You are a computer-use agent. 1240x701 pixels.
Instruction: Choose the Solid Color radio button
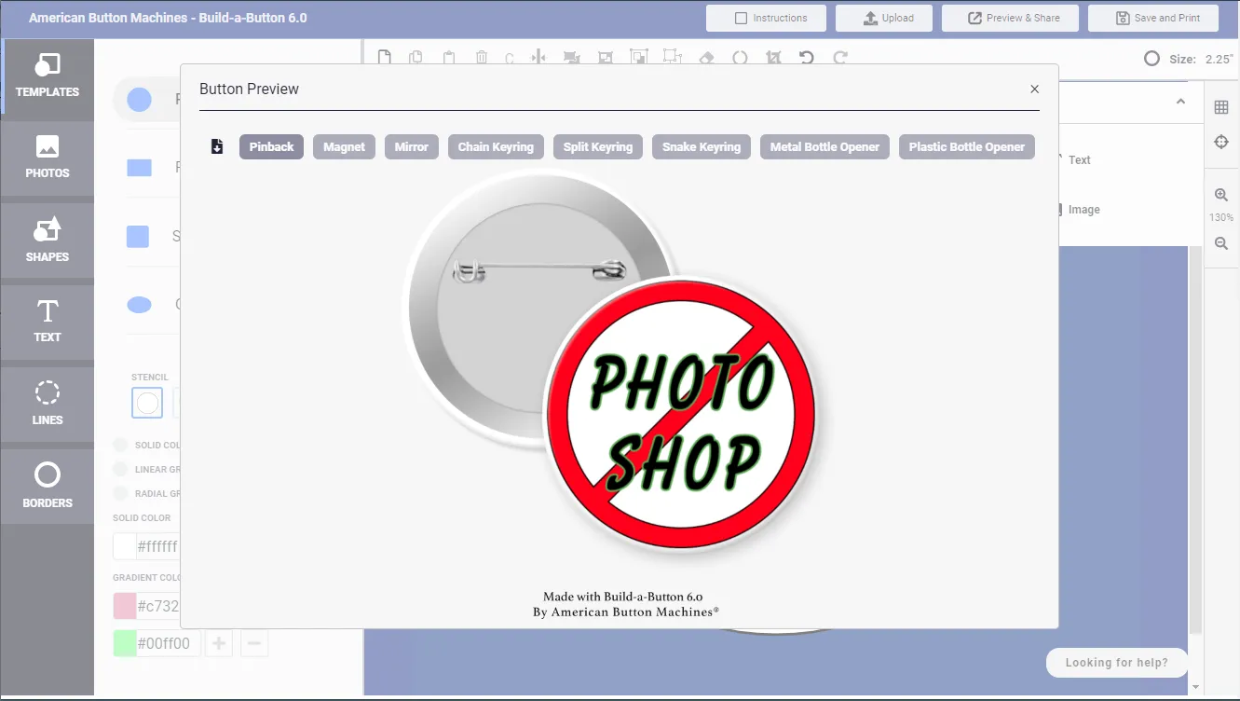(120, 446)
